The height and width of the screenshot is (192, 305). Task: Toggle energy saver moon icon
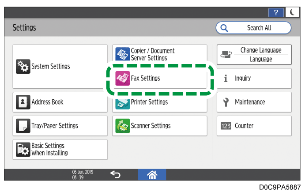(292, 12)
